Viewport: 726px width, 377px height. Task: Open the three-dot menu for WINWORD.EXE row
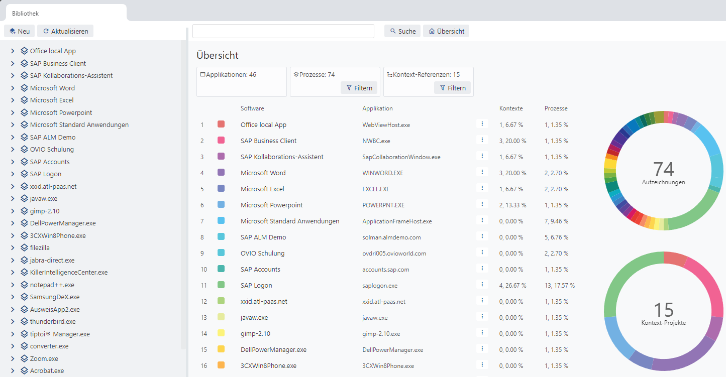click(x=482, y=172)
